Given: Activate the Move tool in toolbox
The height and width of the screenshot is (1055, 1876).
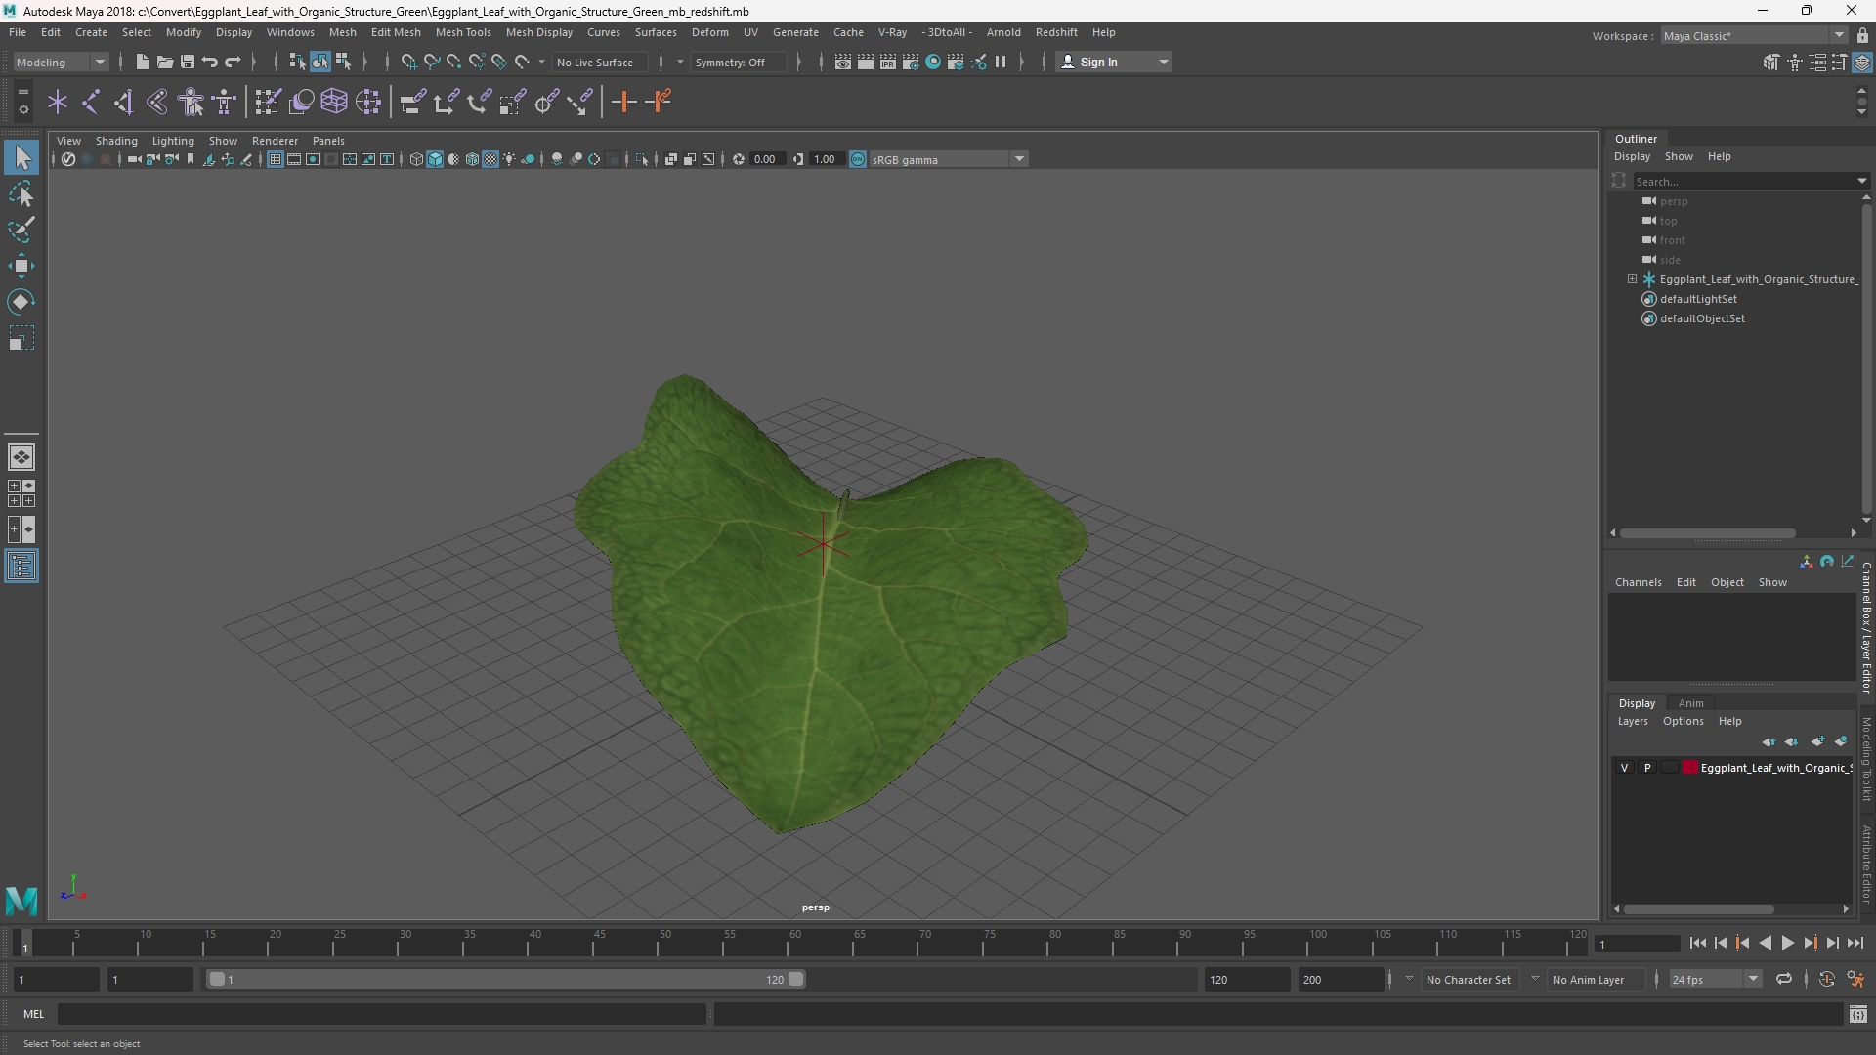Looking at the screenshot, I should pos(21,266).
